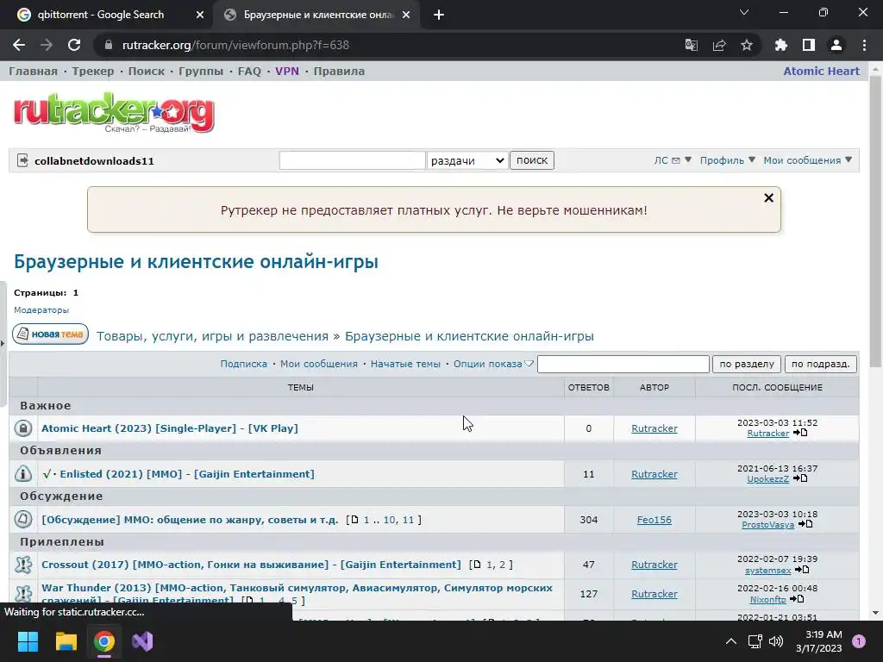Click pinned icon on Crossout topic
Viewport: 883px width, 662px height.
click(23, 565)
